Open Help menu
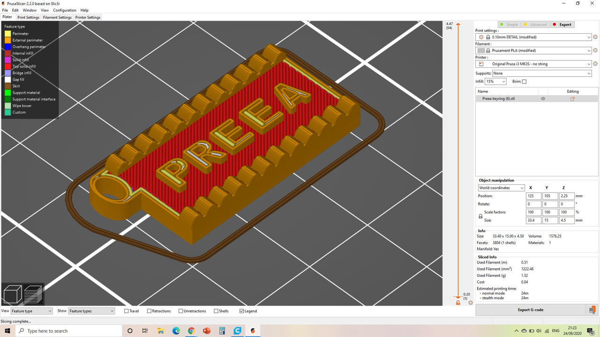This screenshot has width=600, height=337. [x=84, y=10]
